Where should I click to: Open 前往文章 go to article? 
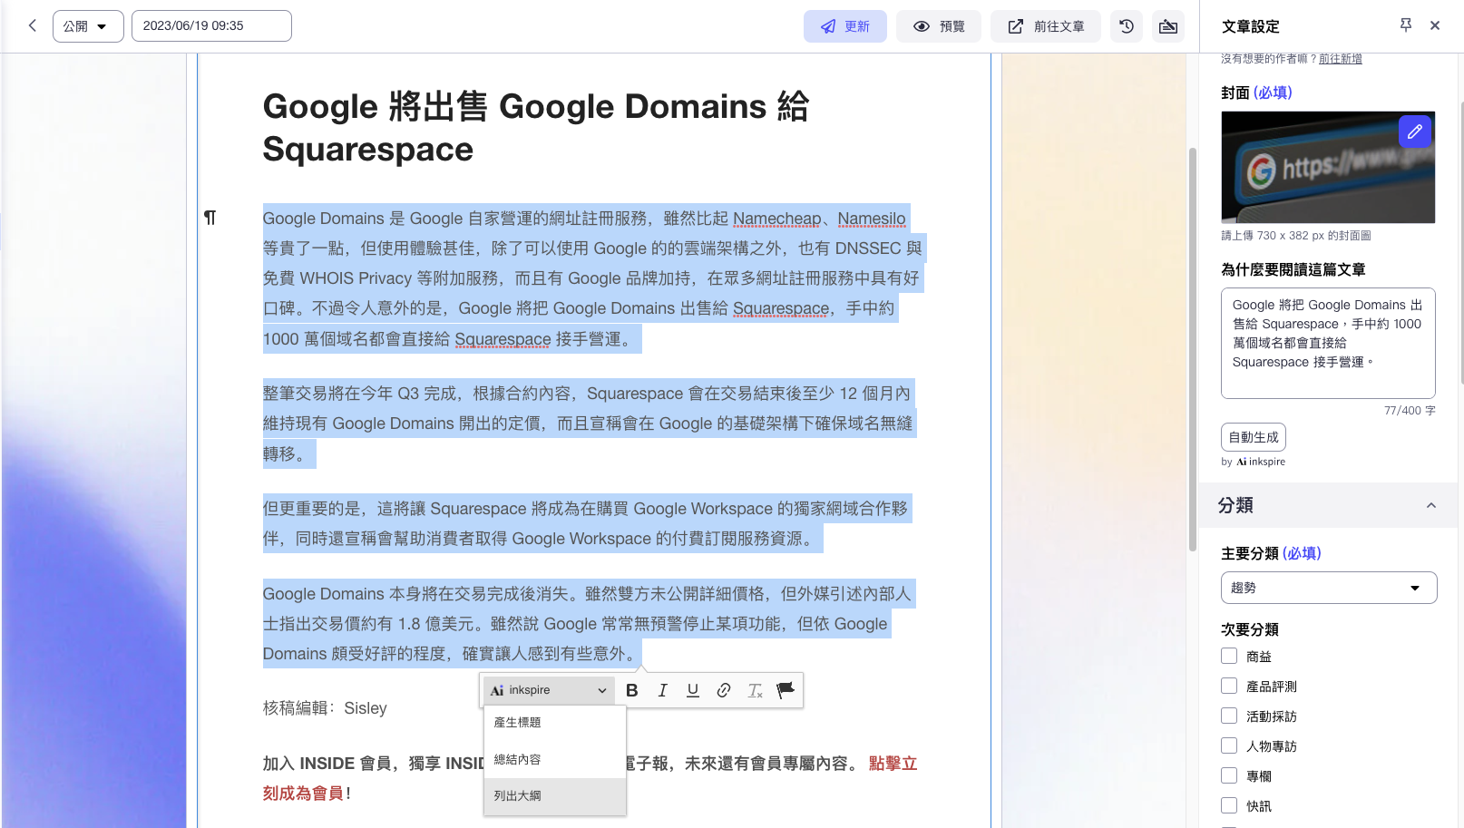click(1046, 26)
